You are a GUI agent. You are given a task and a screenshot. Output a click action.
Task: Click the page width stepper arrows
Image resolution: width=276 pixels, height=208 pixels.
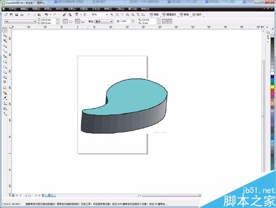coord(57,20)
